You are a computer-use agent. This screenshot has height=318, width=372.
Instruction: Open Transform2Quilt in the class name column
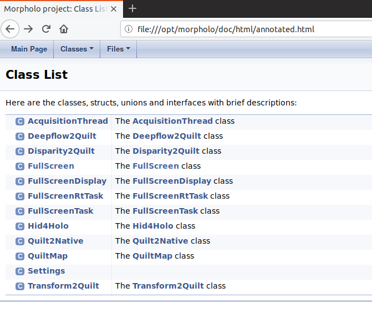tap(63, 286)
